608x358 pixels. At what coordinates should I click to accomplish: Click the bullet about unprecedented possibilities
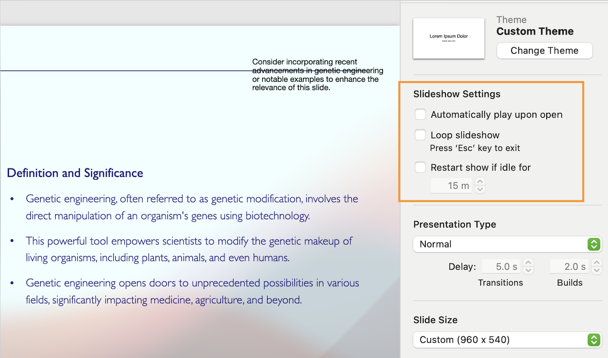(x=192, y=291)
